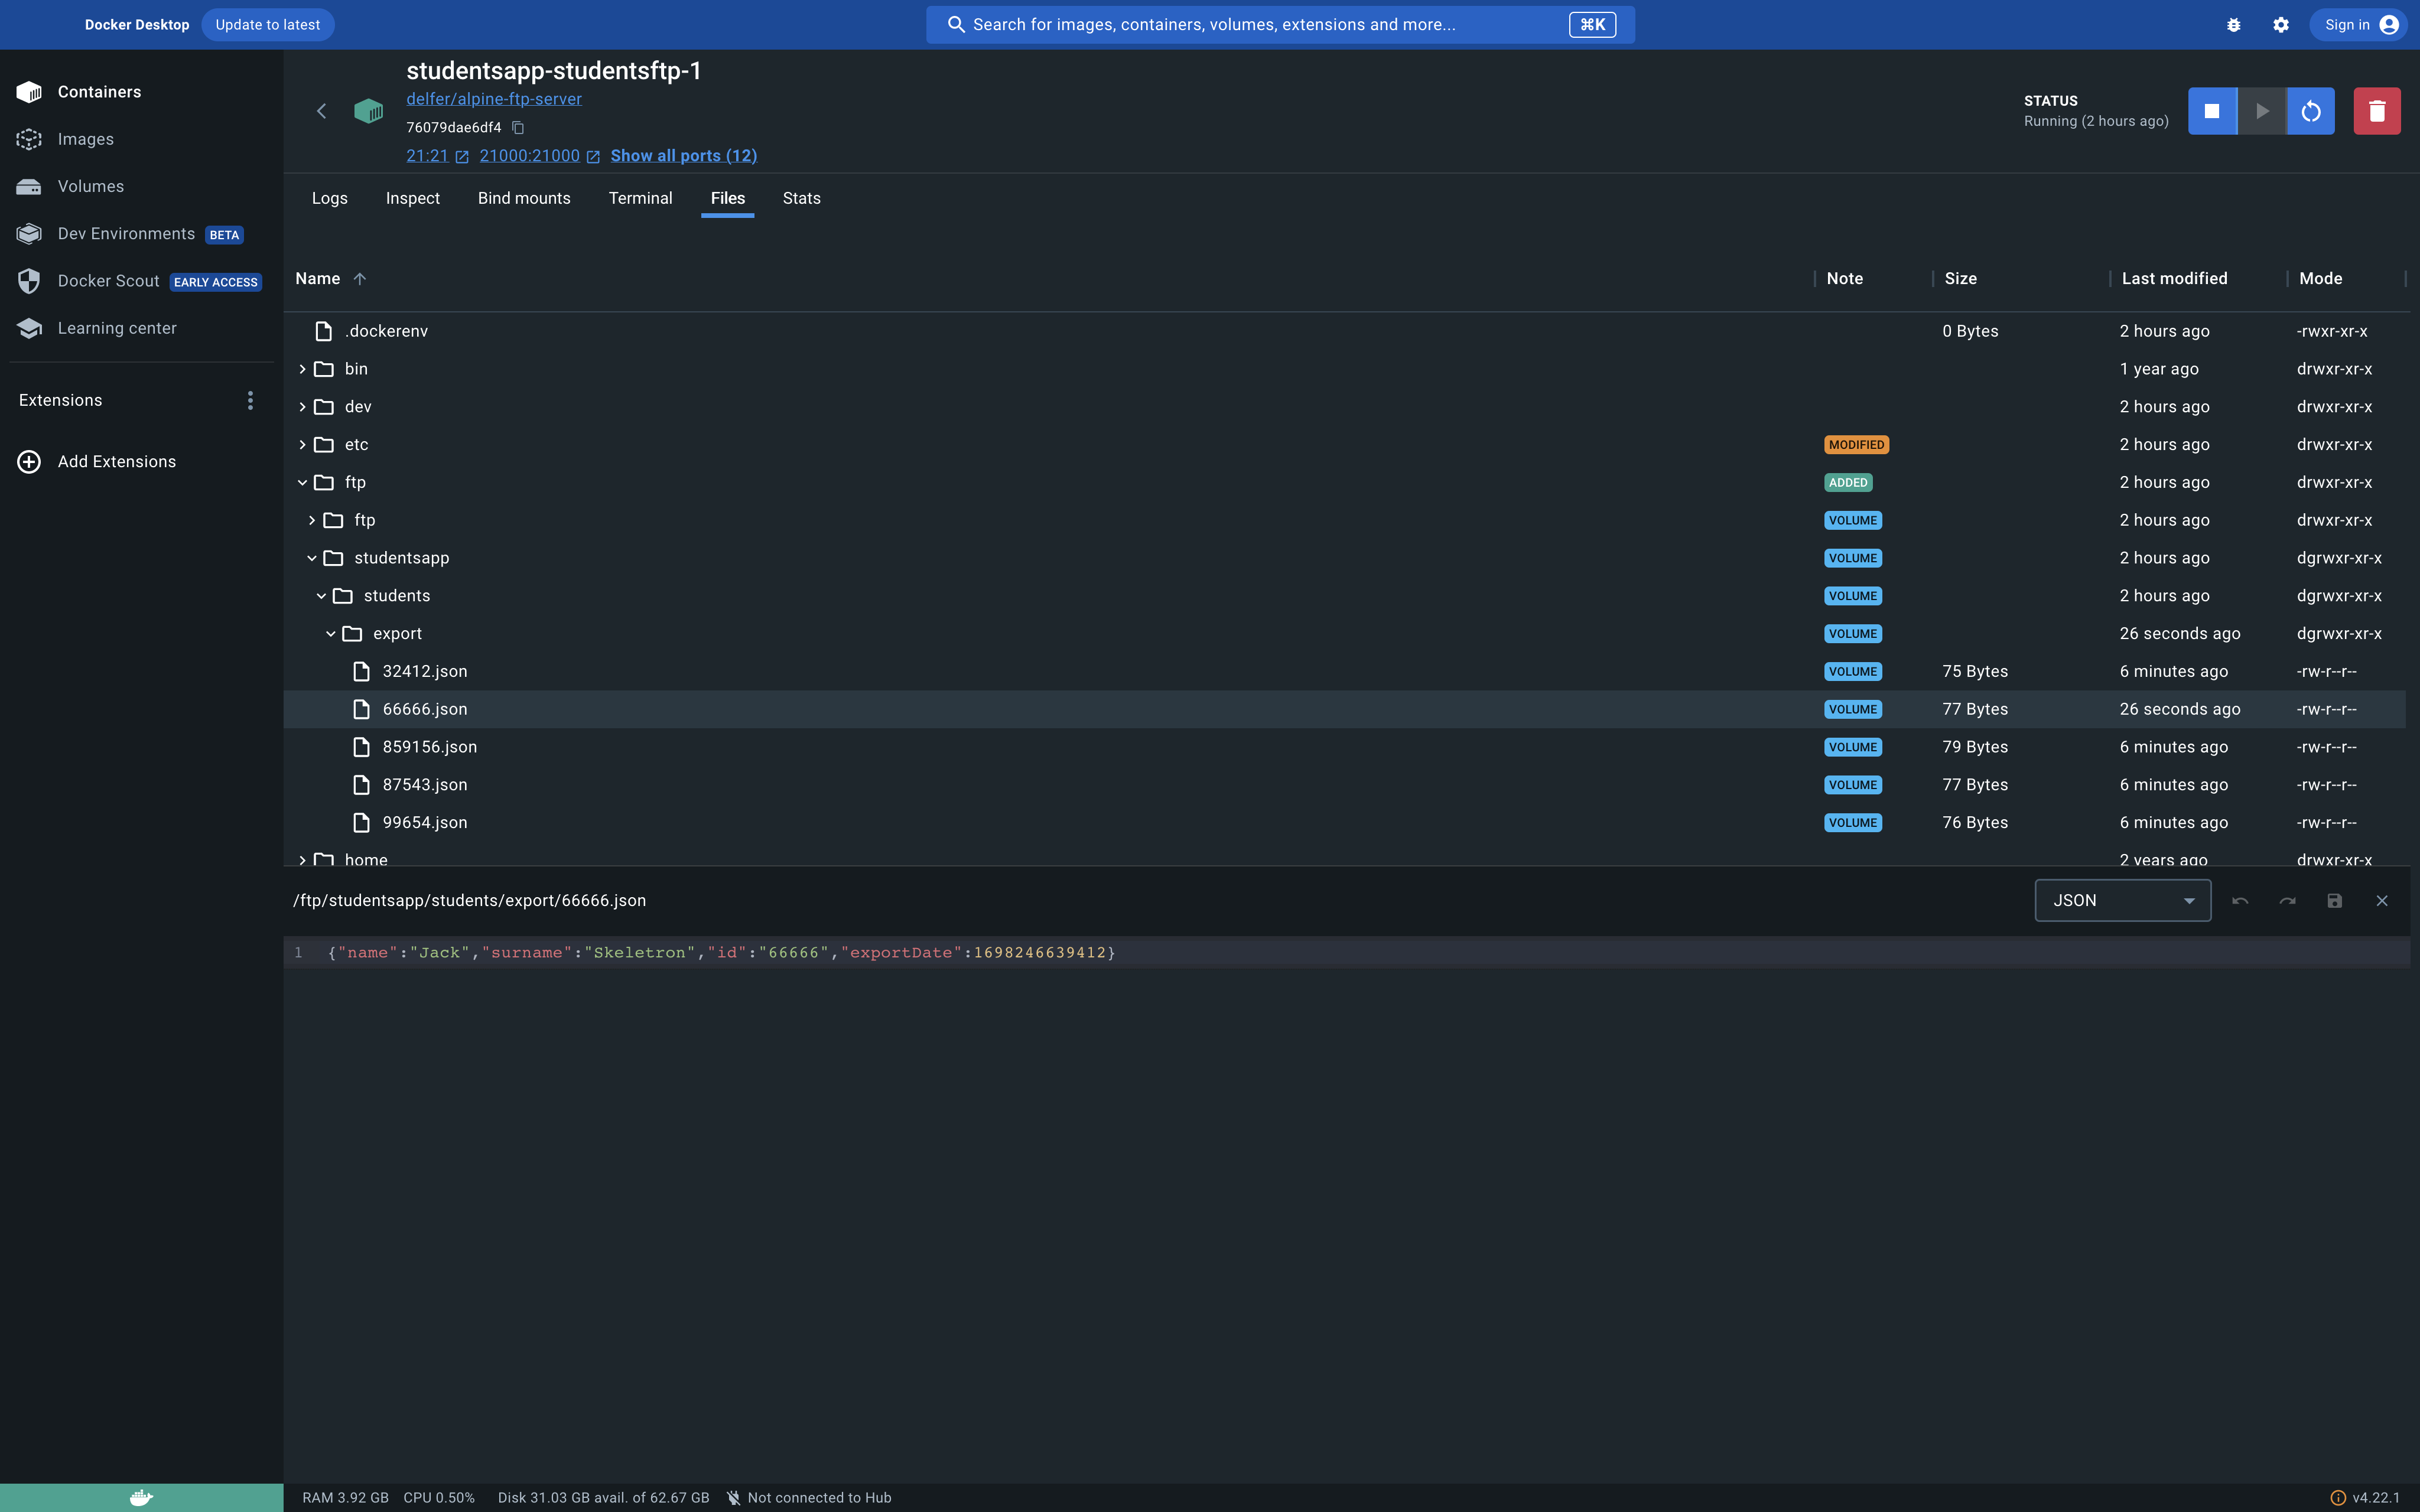Open the Extensions three-dot menu
Screen dimensions: 2420x1512
point(250,400)
